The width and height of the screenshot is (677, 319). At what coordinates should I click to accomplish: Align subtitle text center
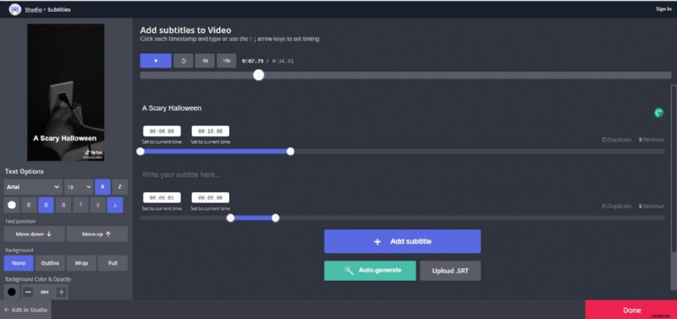[47, 205]
